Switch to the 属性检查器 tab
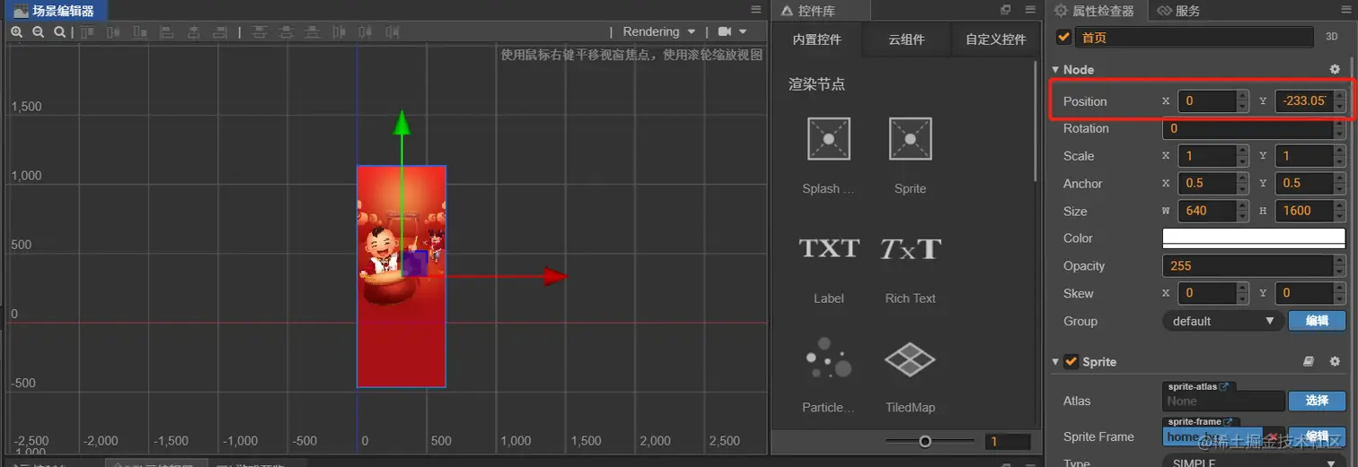Viewport: 1358px width, 467px height. pyautogui.click(x=1094, y=11)
